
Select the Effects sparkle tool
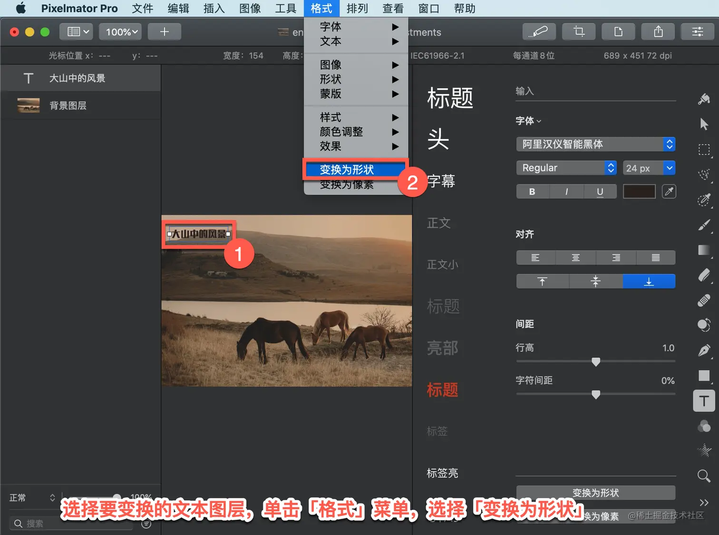[x=704, y=450]
